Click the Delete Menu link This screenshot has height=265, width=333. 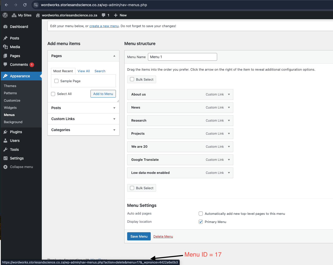coord(163,236)
